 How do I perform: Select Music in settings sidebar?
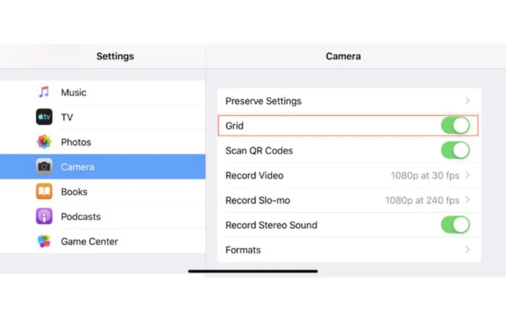pyautogui.click(x=73, y=92)
